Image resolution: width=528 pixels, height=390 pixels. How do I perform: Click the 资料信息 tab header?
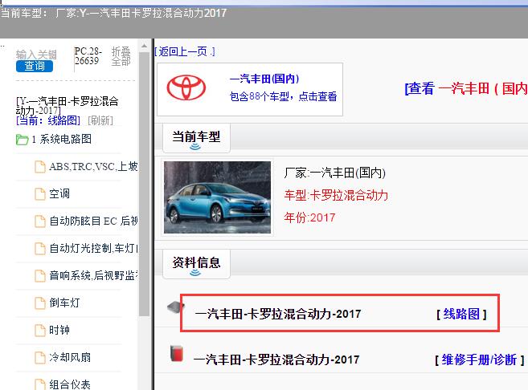click(x=196, y=264)
